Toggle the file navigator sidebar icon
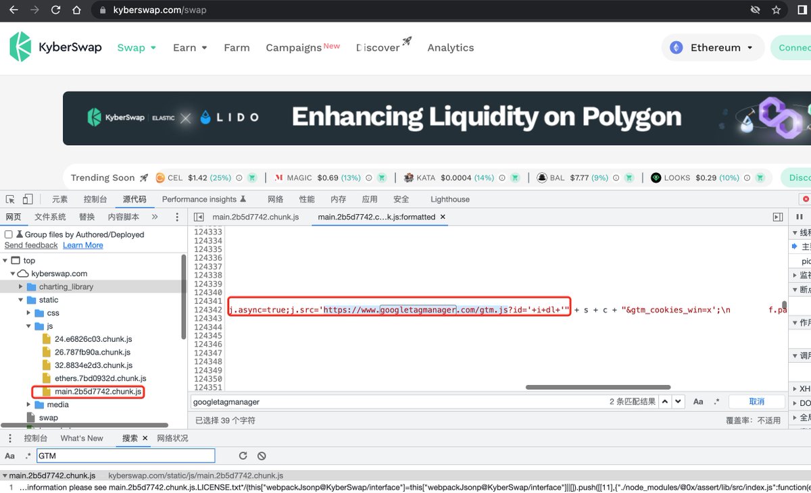 coord(199,217)
